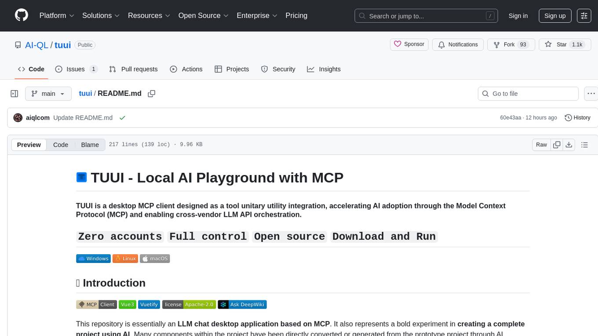
Task: Open the Actions tab
Action: 186,69
